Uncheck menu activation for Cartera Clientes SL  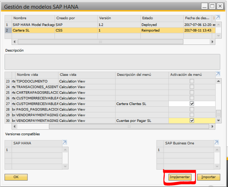click(192, 104)
